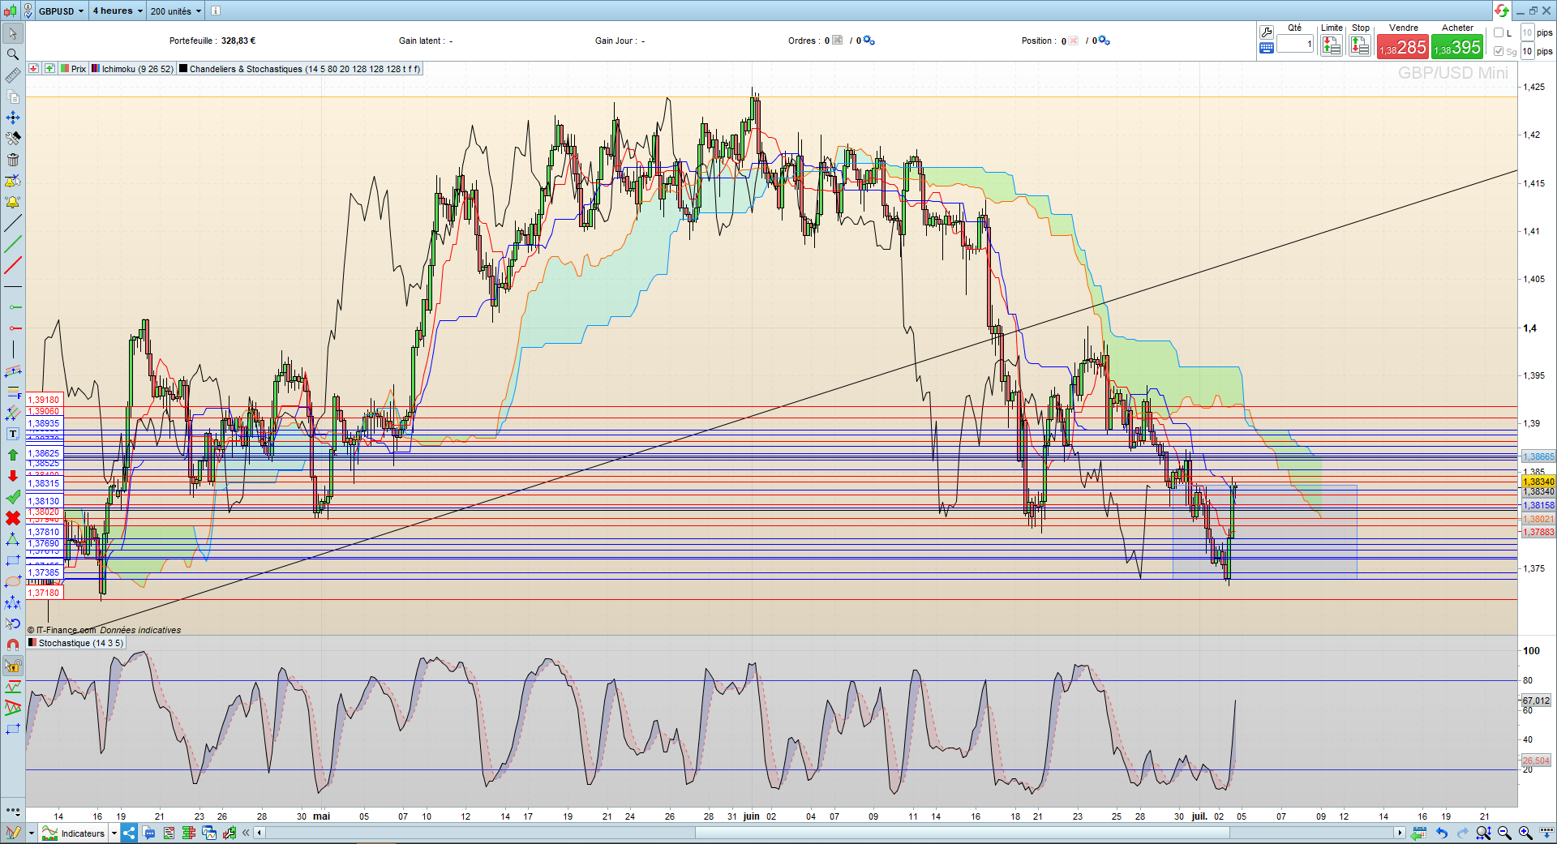Image resolution: width=1557 pixels, height=844 pixels.
Task: Undo last action with blue back arrow
Action: (x=1442, y=833)
